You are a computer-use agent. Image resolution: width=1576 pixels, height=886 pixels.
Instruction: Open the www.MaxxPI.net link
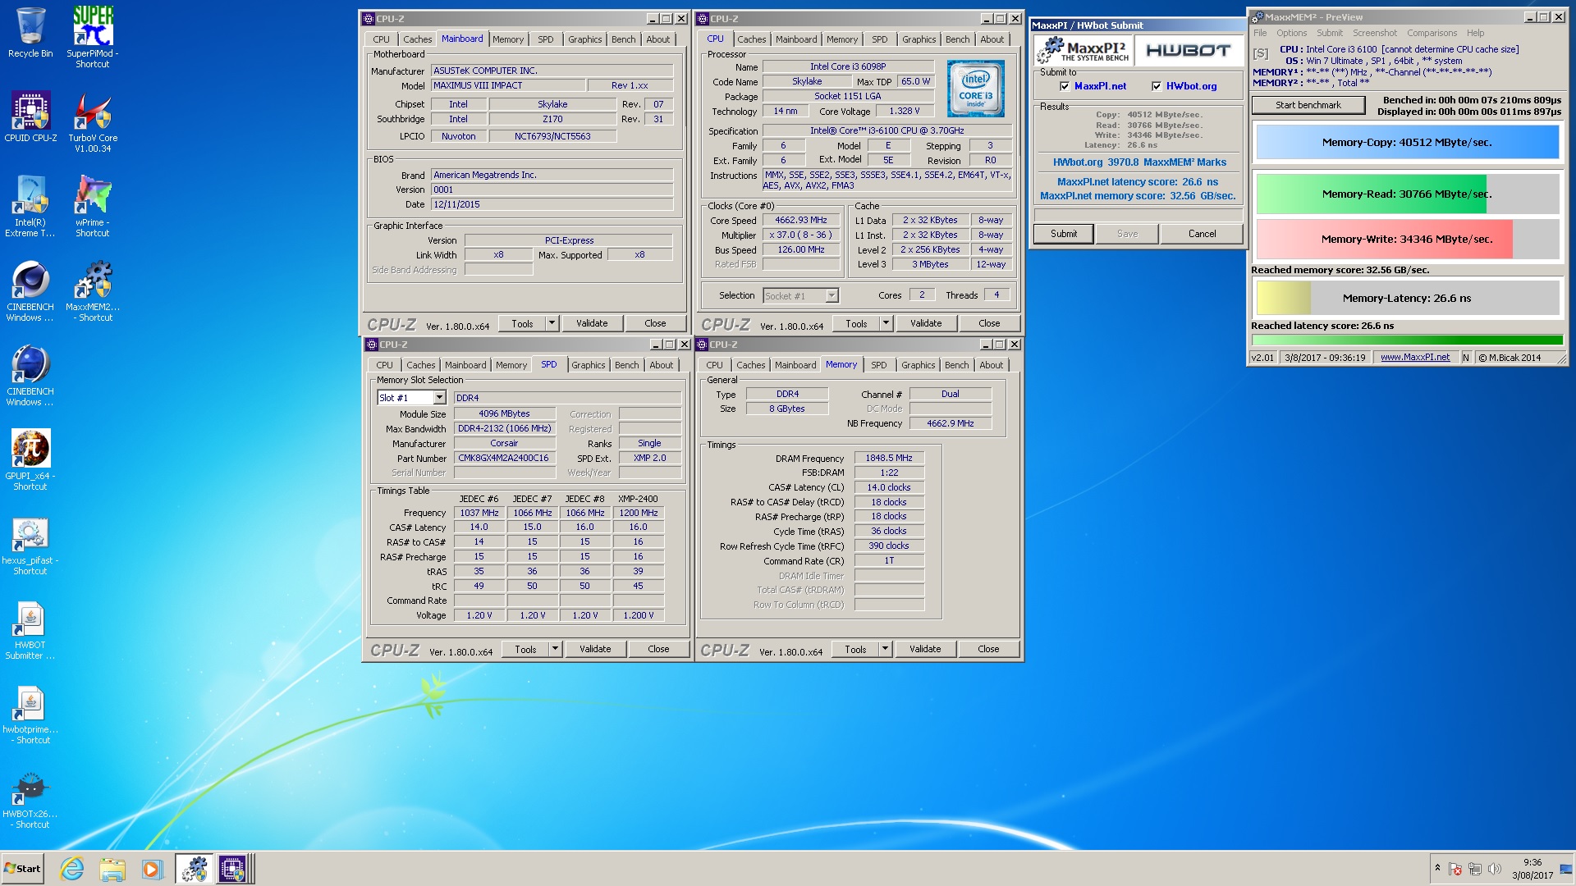click(x=1414, y=358)
